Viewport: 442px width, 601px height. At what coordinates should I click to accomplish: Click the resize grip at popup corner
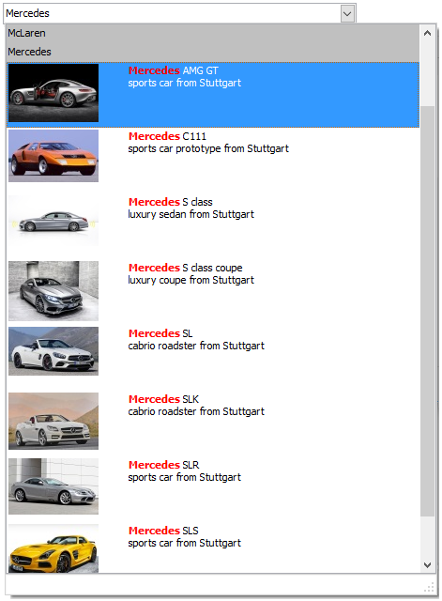[x=429, y=587]
